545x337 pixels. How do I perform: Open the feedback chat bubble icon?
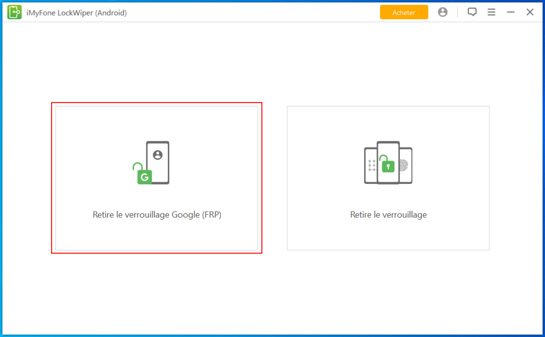point(472,12)
